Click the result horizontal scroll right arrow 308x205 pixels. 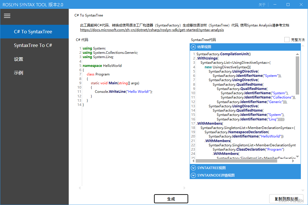click(293, 161)
